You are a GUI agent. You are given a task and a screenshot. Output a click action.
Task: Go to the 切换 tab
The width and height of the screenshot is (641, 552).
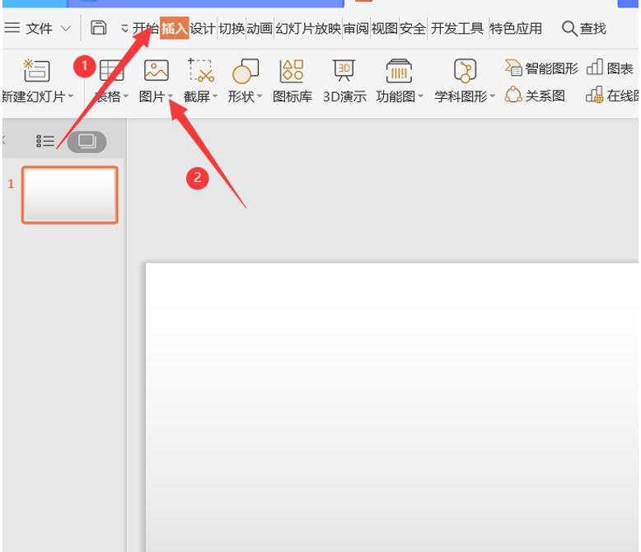pos(232,29)
